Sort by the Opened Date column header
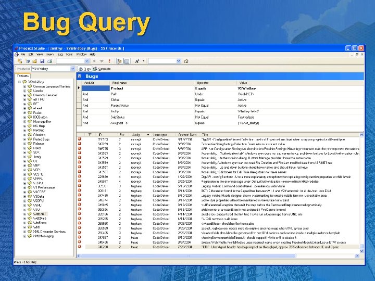 (187, 135)
